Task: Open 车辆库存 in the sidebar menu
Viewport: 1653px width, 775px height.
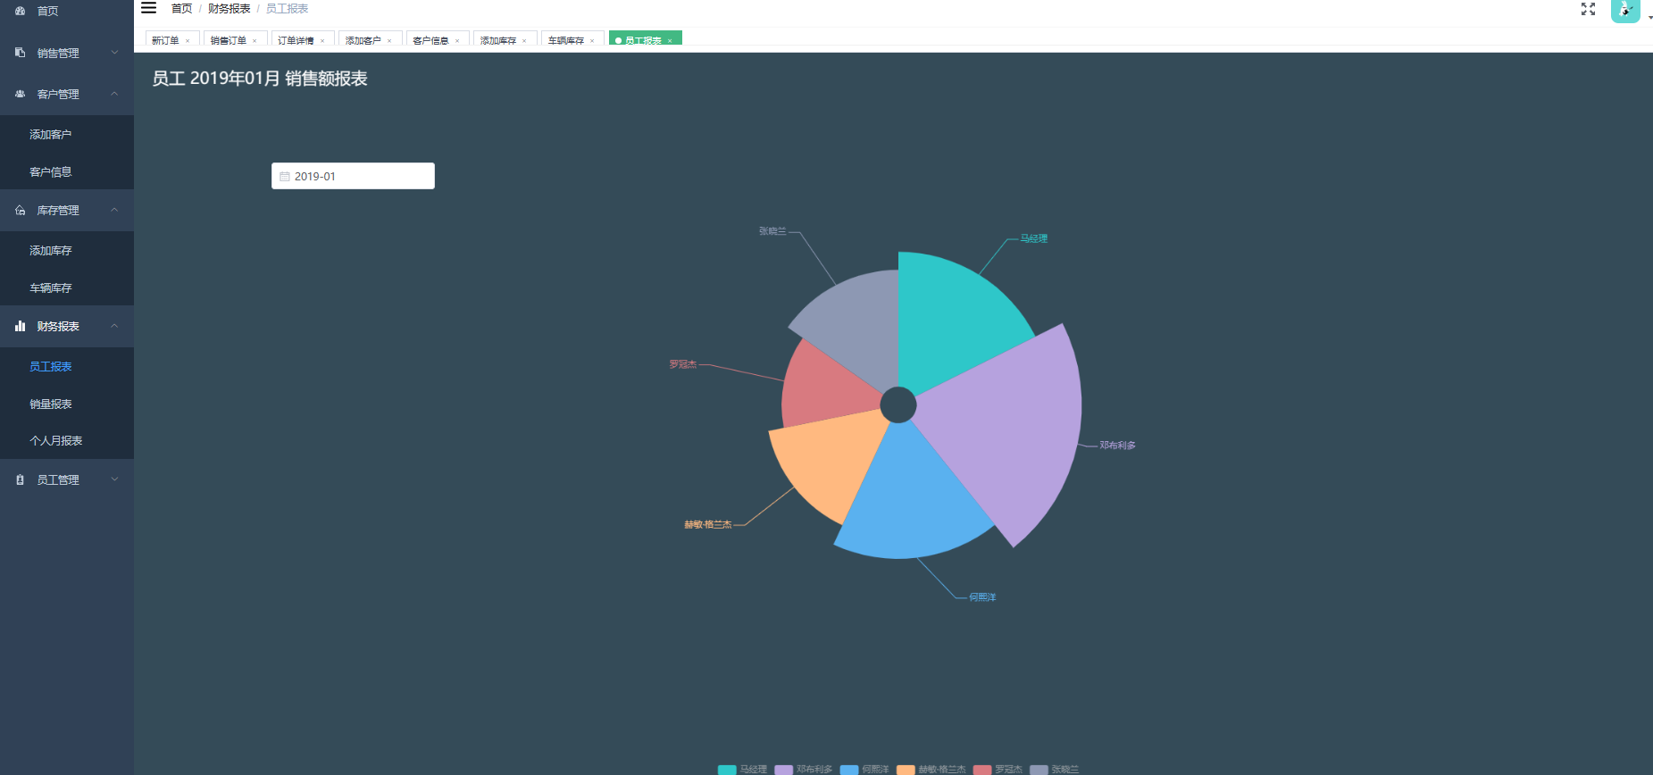Action: (67, 287)
